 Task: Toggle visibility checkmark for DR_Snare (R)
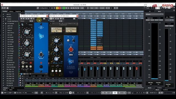click(x=3, y=65)
